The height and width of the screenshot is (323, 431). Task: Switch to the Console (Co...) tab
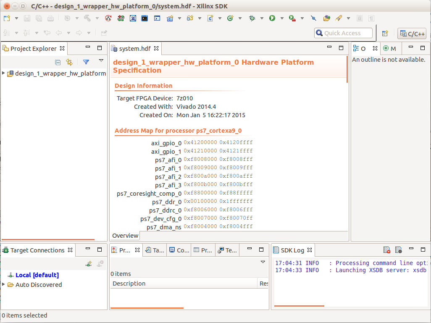point(179,250)
